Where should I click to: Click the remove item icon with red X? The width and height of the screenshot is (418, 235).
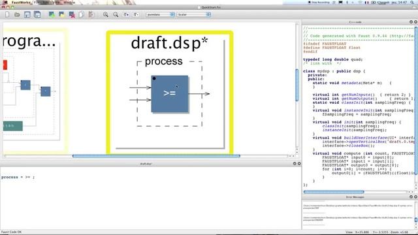click(72, 14)
